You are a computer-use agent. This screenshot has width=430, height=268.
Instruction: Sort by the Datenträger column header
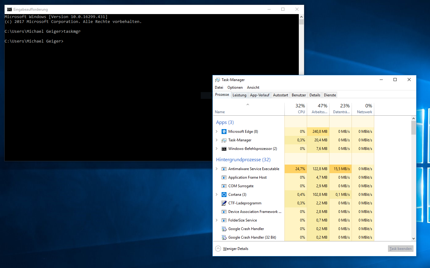click(x=341, y=109)
